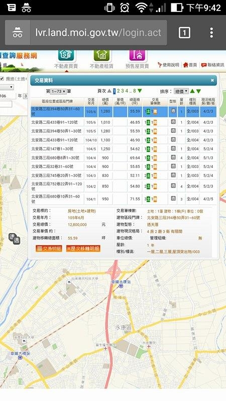Click the 105/5 transaction date cell
The height and width of the screenshot is (401, 226).
click(91, 131)
